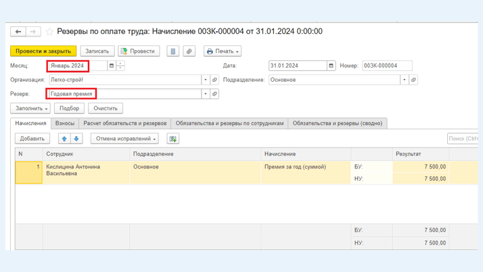This screenshot has width=483, height=272.
Task: Click the Записать button
Action: point(97,51)
